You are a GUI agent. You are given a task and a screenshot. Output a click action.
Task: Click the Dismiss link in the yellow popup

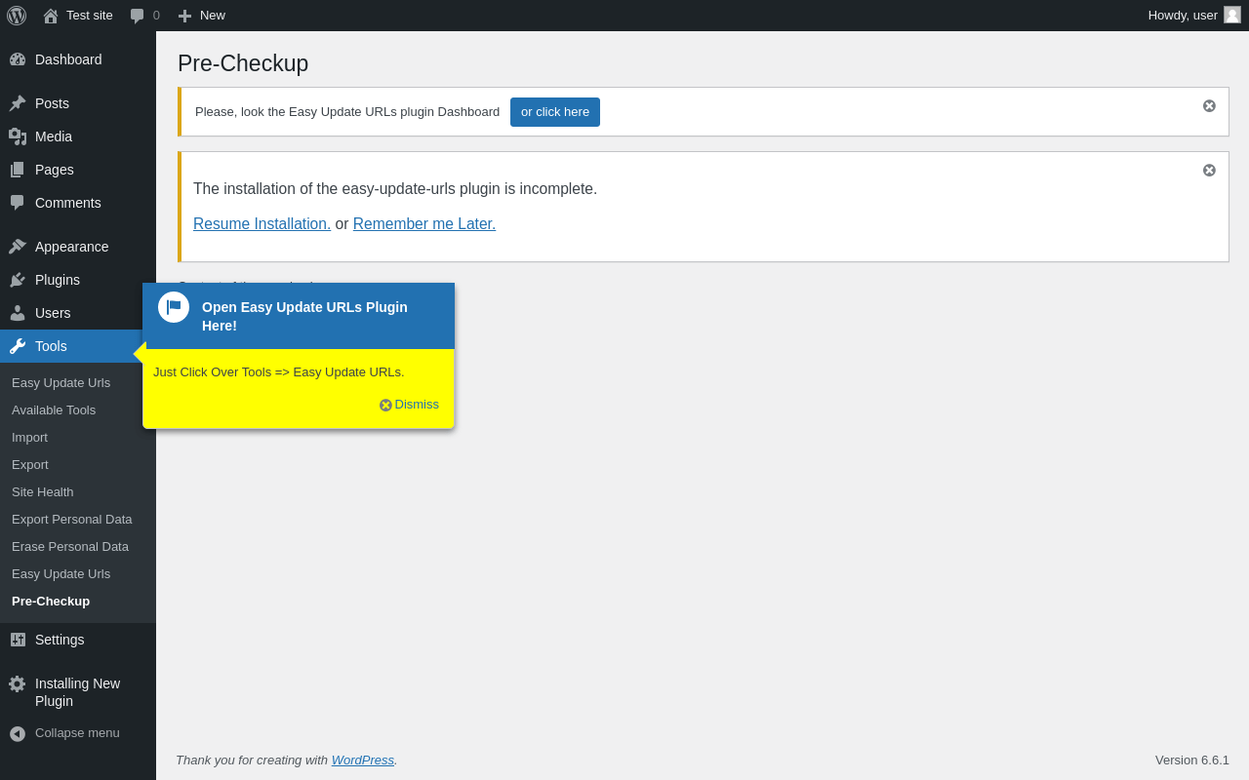[x=409, y=405]
